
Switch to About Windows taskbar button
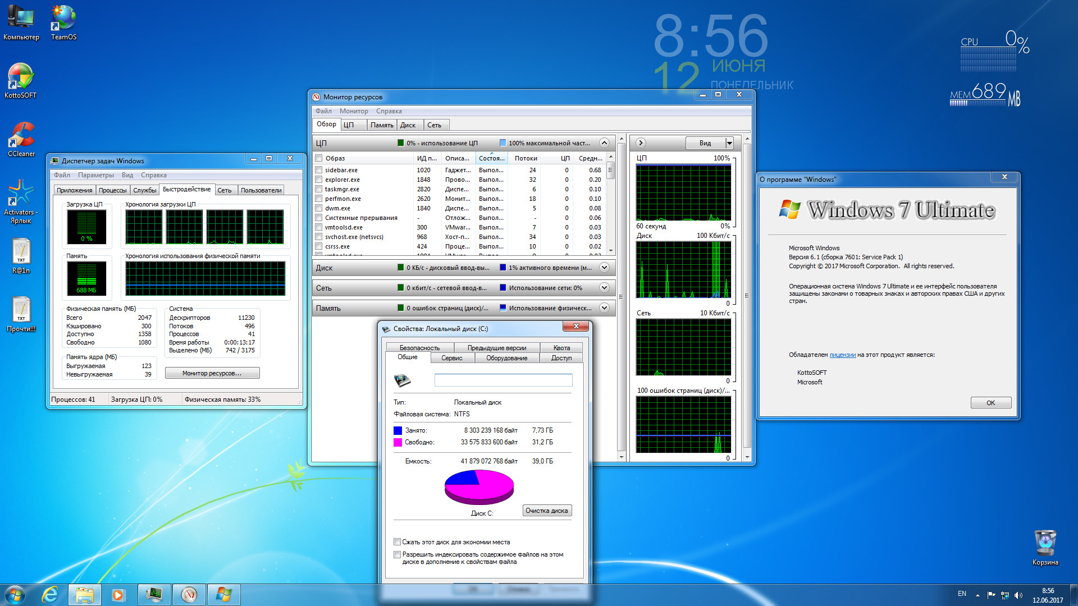tap(223, 595)
